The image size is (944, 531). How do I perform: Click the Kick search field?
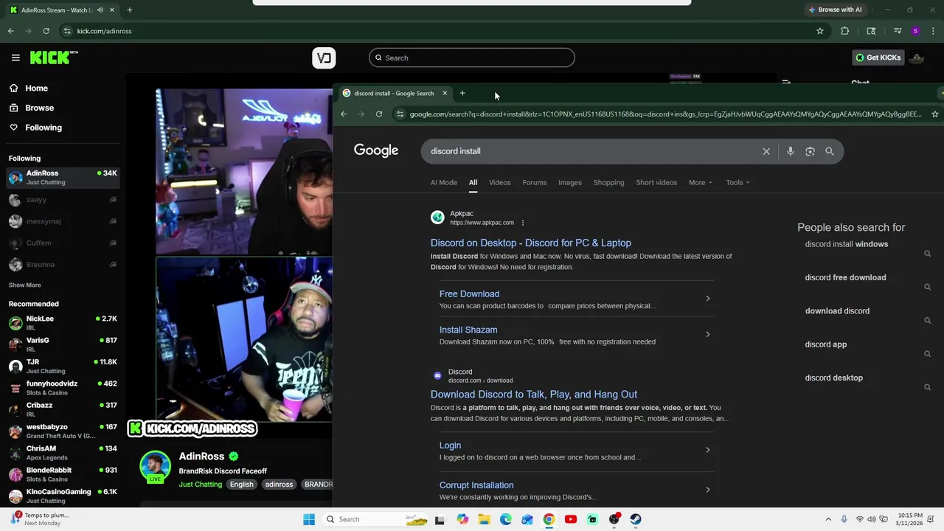tap(472, 58)
